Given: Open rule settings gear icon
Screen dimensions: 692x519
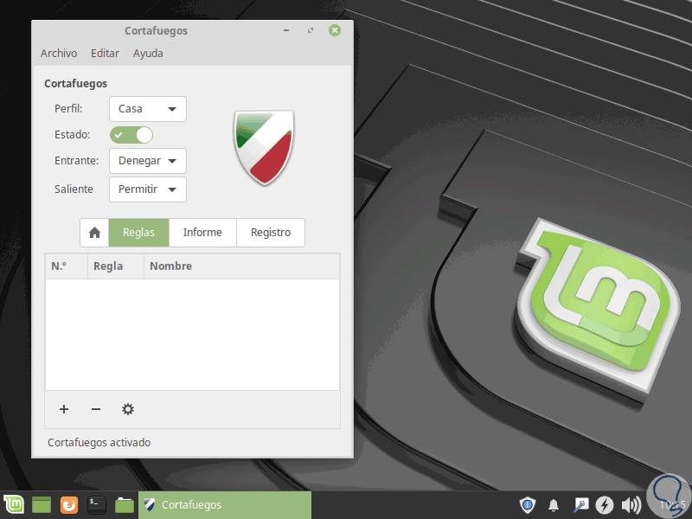Looking at the screenshot, I should (x=128, y=409).
